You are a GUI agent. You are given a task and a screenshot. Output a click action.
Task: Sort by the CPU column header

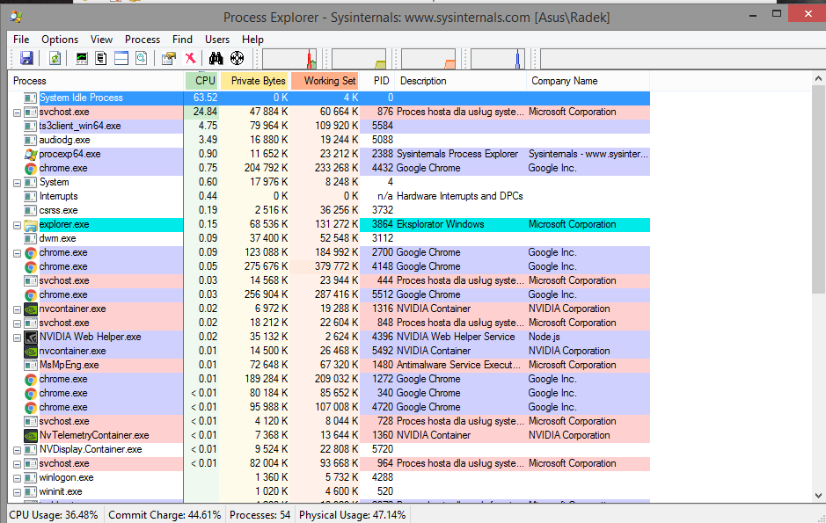(201, 81)
